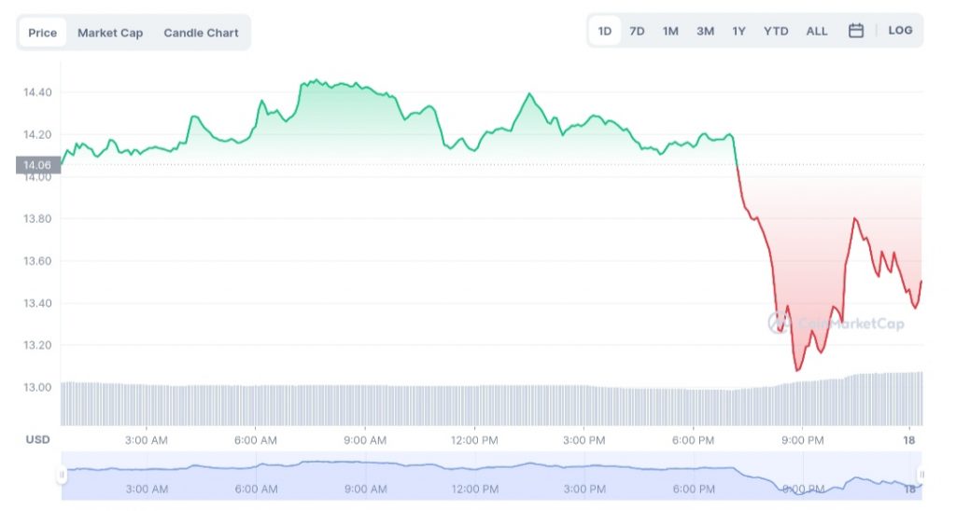Select the YTD time range
This screenshot has height=511, width=956.
point(776,31)
